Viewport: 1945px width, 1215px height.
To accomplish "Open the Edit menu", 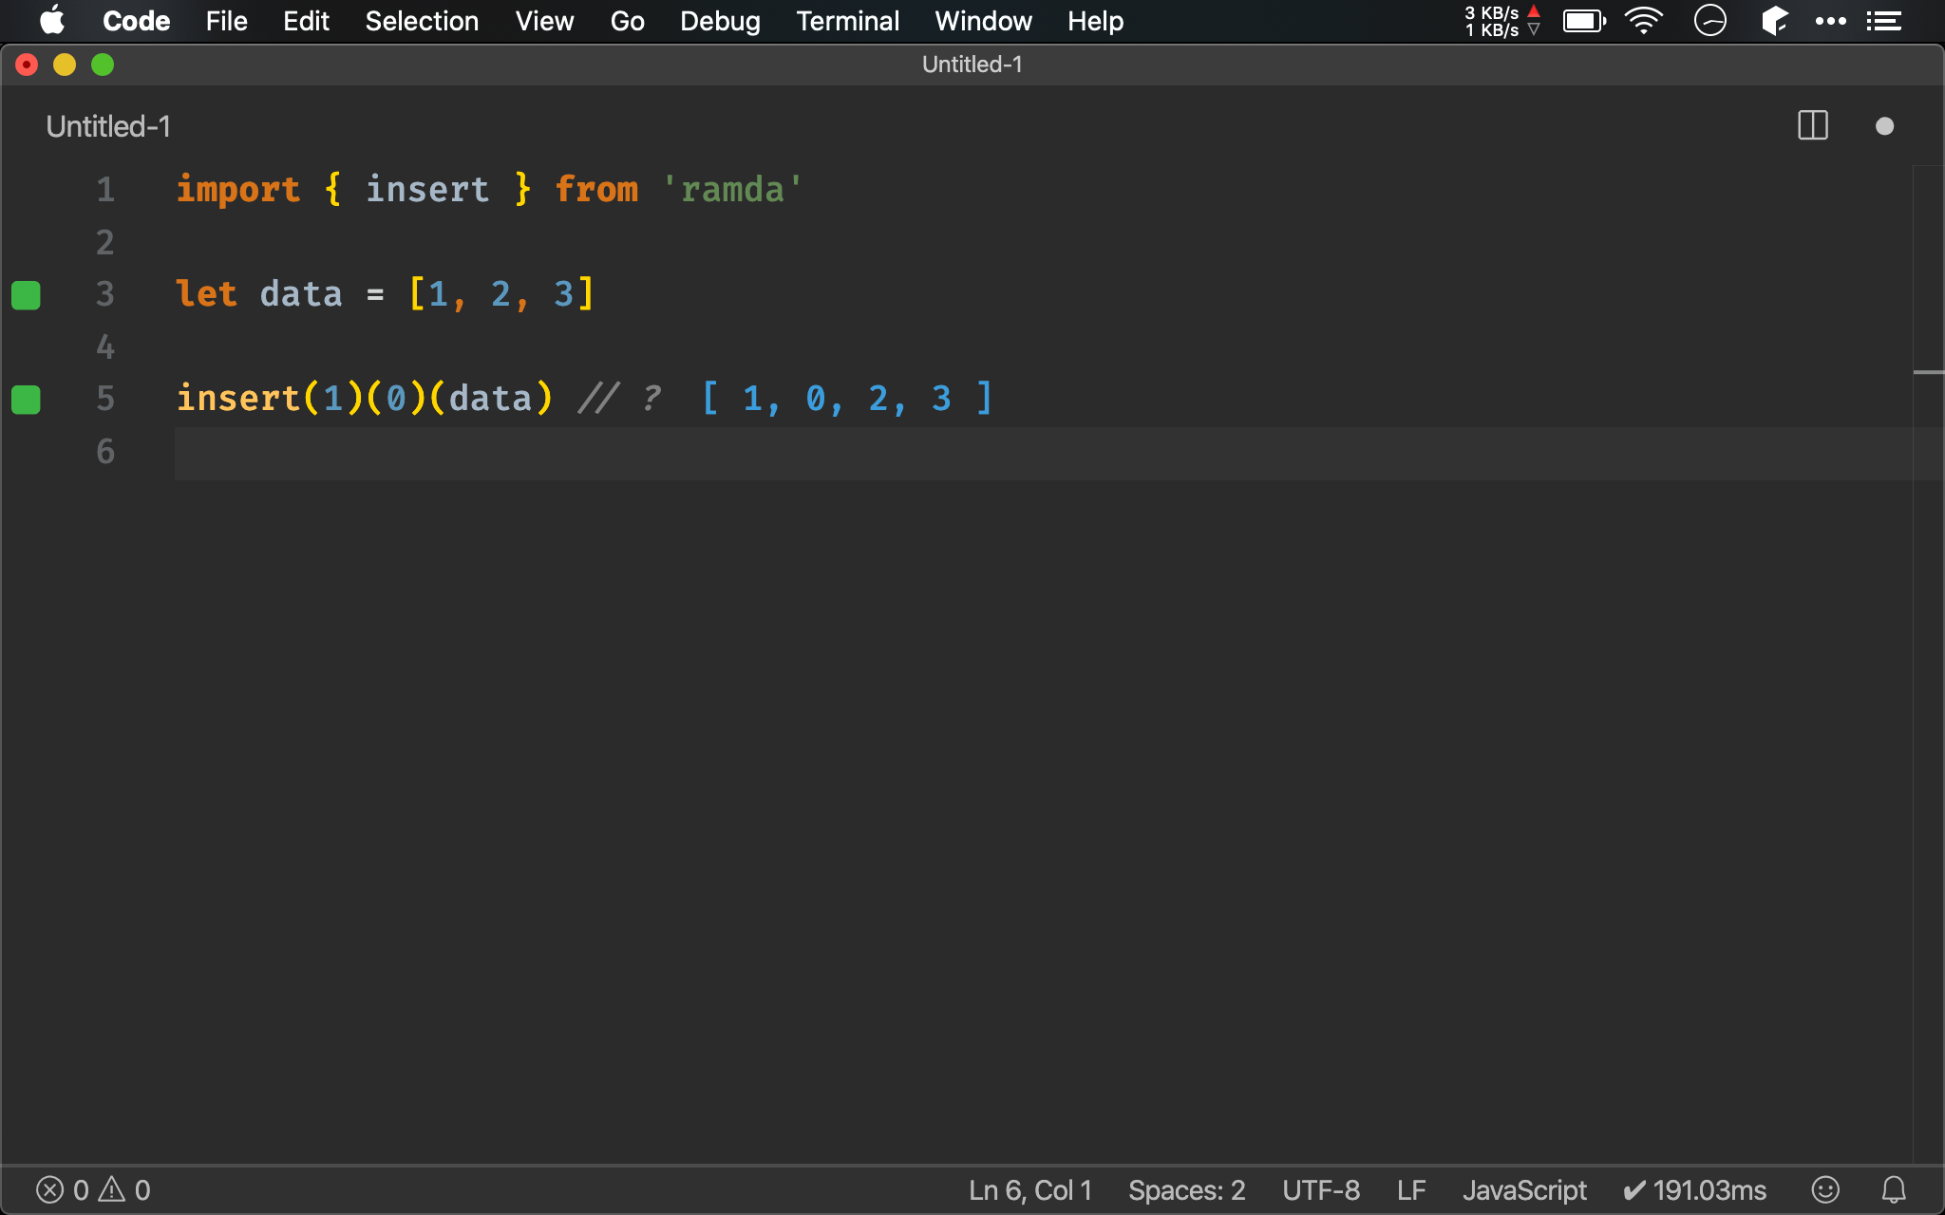I will point(306,21).
